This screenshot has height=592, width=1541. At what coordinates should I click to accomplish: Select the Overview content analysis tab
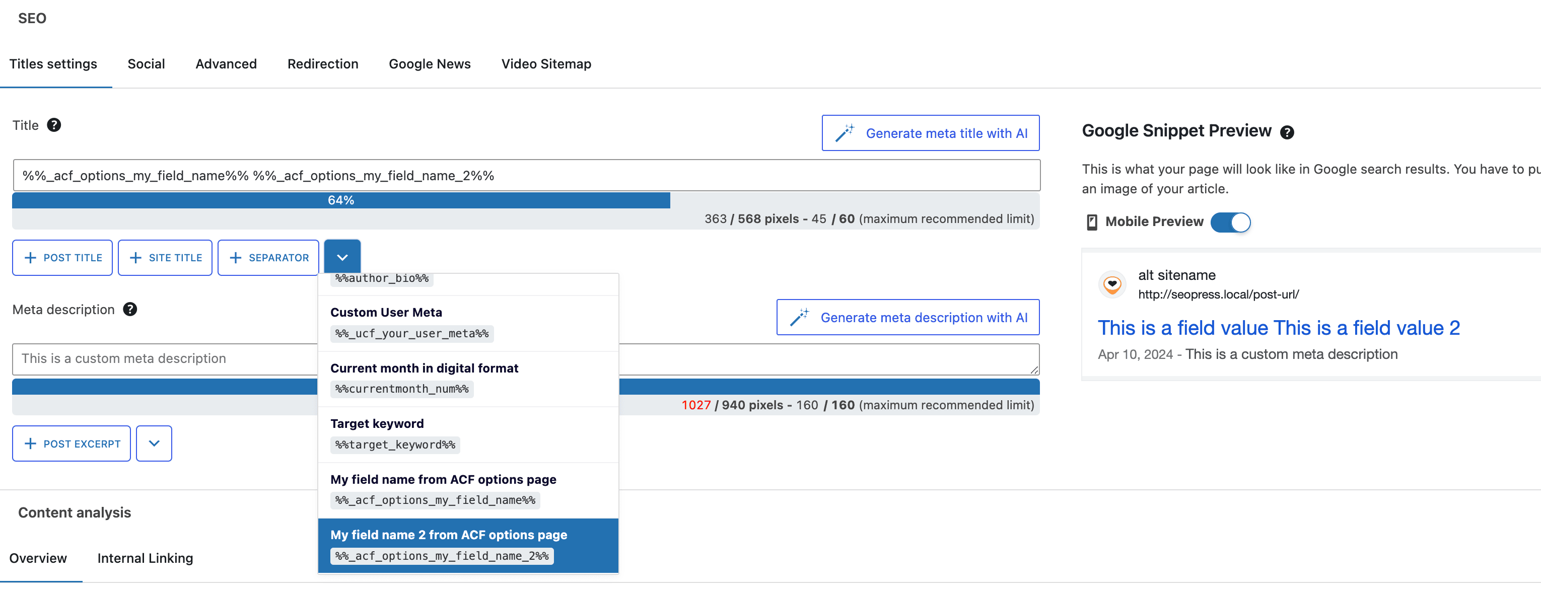coord(38,558)
